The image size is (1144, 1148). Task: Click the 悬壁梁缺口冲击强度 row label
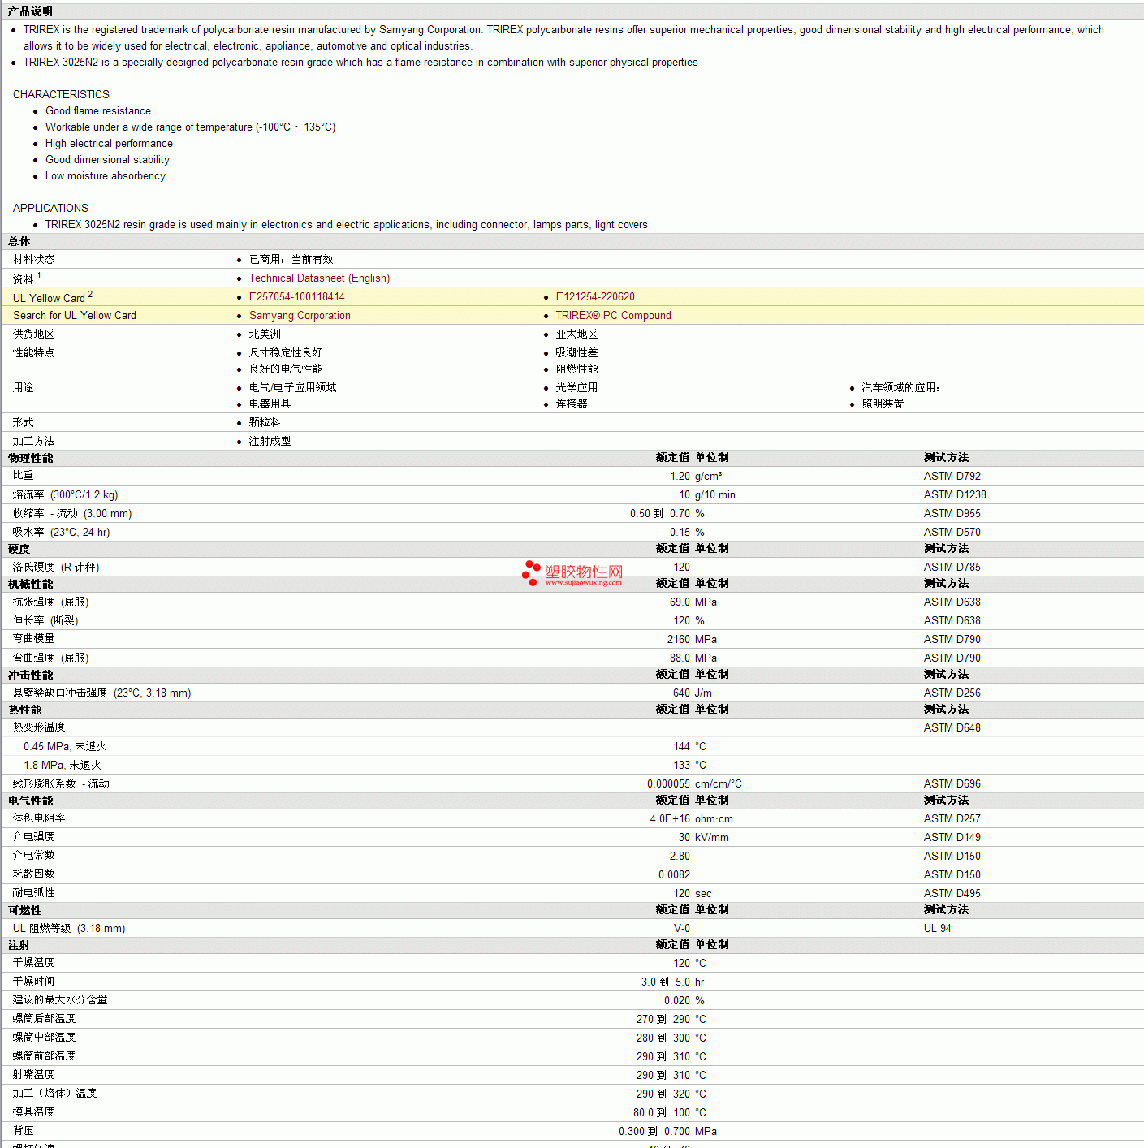click(x=101, y=693)
